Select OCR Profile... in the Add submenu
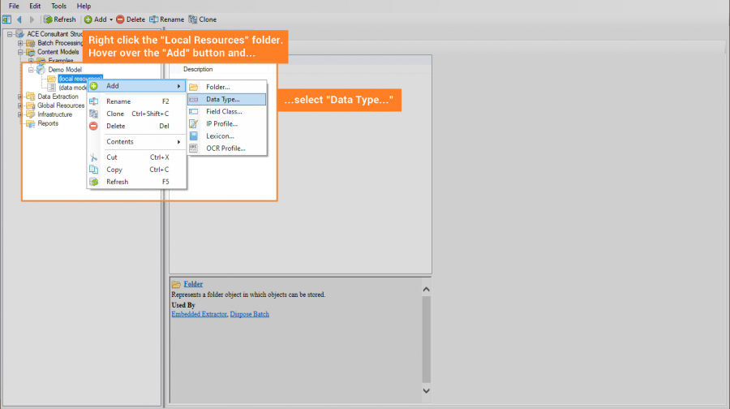Image resolution: width=730 pixels, height=409 pixels. coord(227,149)
